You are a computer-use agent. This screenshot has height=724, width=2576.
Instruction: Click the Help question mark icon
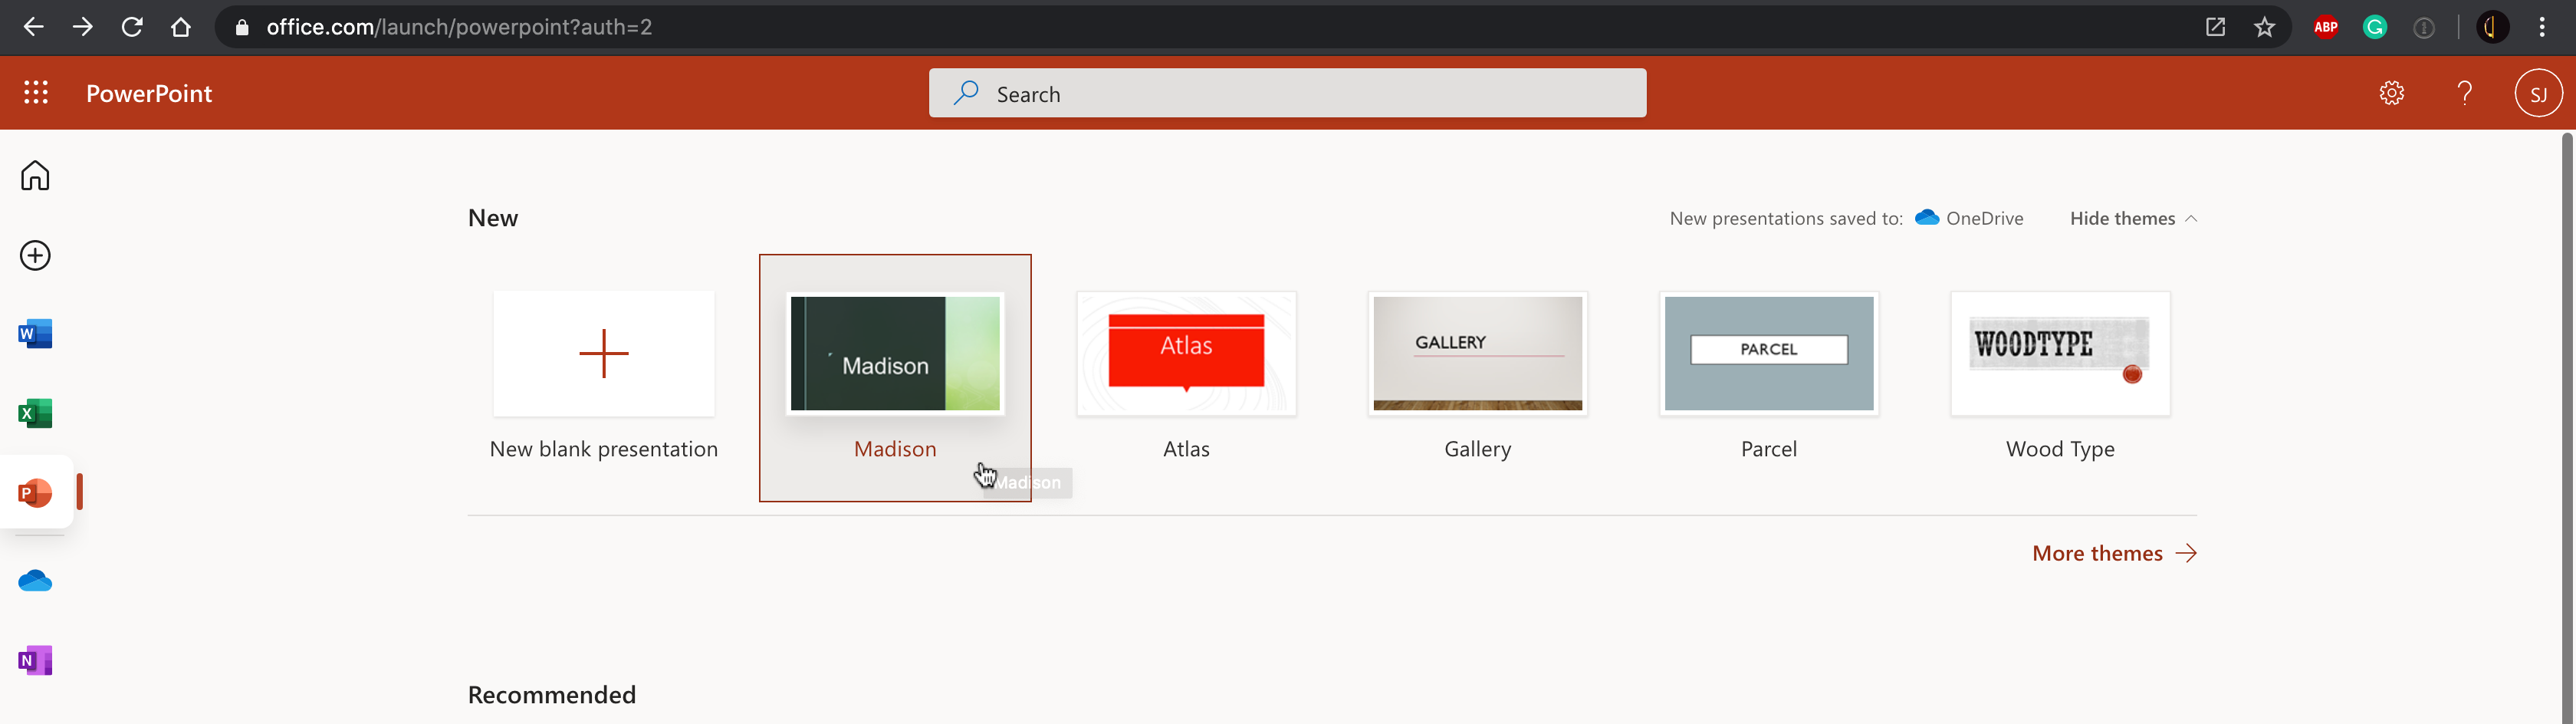coord(2464,93)
